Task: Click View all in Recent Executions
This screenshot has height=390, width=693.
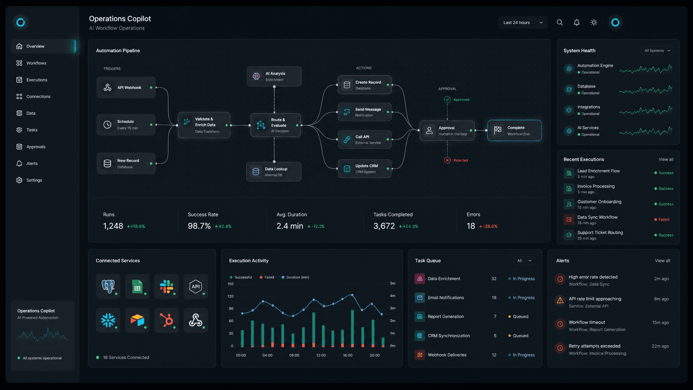Action: click(x=666, y=160)
